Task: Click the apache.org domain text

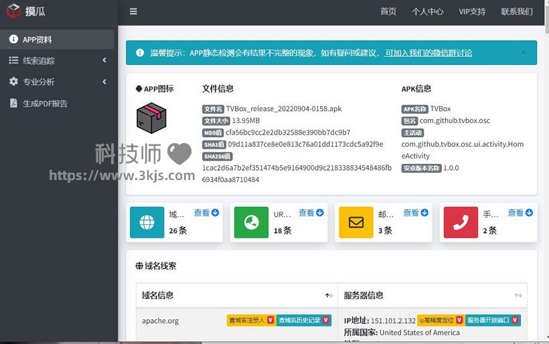Action: 161,321
